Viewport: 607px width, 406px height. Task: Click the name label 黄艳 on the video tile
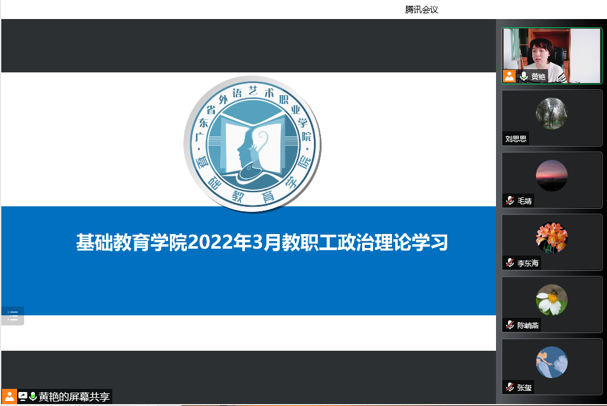(x=538, y=76)
